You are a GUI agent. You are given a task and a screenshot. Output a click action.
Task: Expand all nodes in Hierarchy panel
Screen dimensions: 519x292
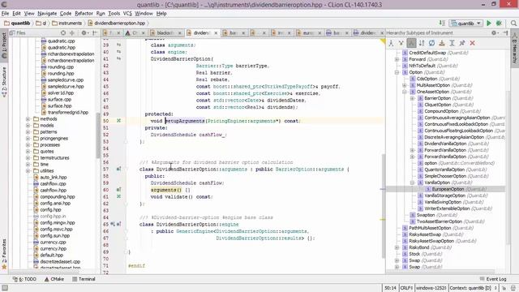pos(452,43)
